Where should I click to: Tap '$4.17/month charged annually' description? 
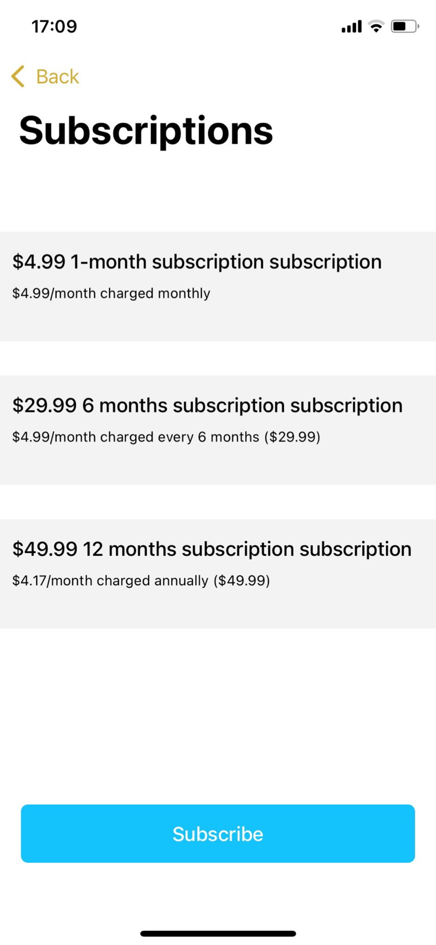pos(110,581)
